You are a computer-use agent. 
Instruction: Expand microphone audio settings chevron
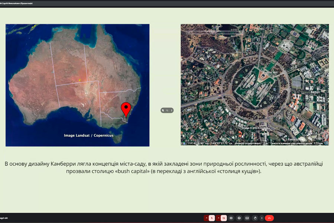coord(206,218)
